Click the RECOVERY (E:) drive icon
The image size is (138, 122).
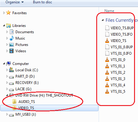pos(11,83)
